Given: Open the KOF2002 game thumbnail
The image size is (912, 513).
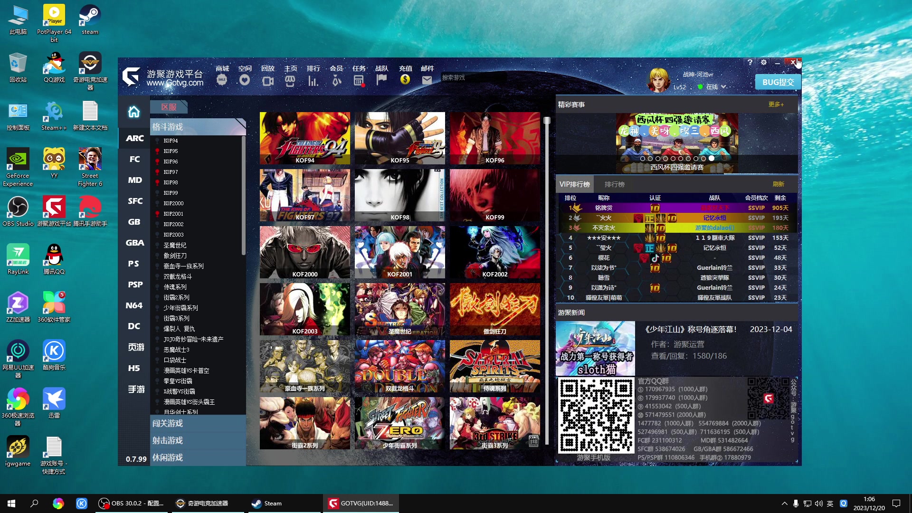Looking at the screenshot, I should 495,252.
